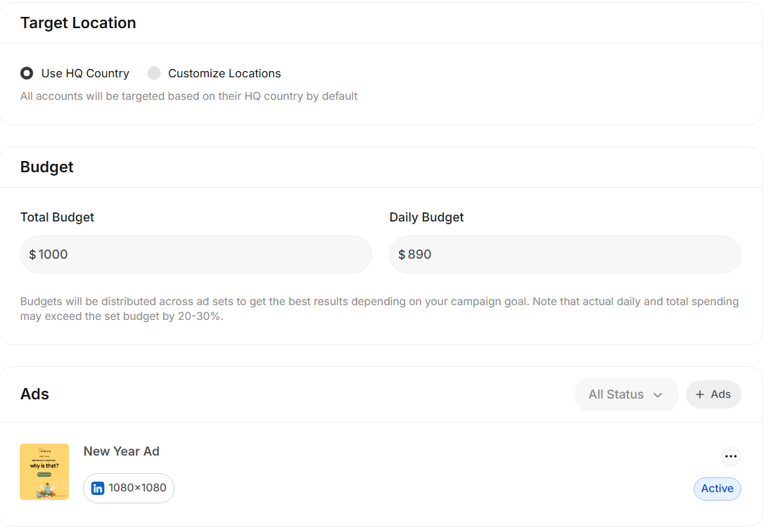Click the Ads section heading
Screen dimensions: 778x528
click(34, 394)
